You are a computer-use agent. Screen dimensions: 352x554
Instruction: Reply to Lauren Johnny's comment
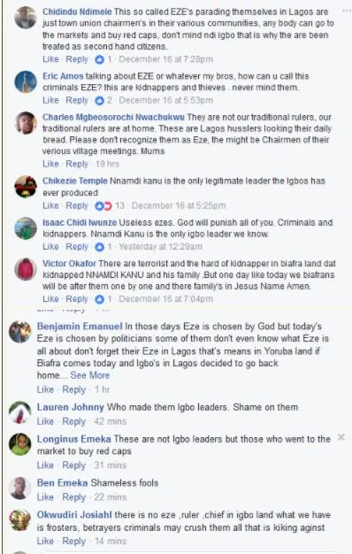click(73, 421)
